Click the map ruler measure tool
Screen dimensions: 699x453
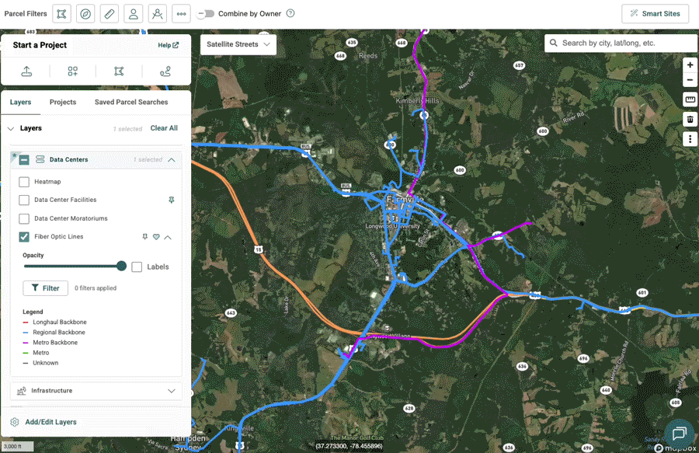[690, 99]
